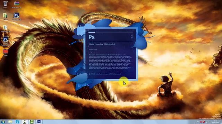Click the Ps logo on splash screen
The image size is (222, 124).
pos(92,37)
